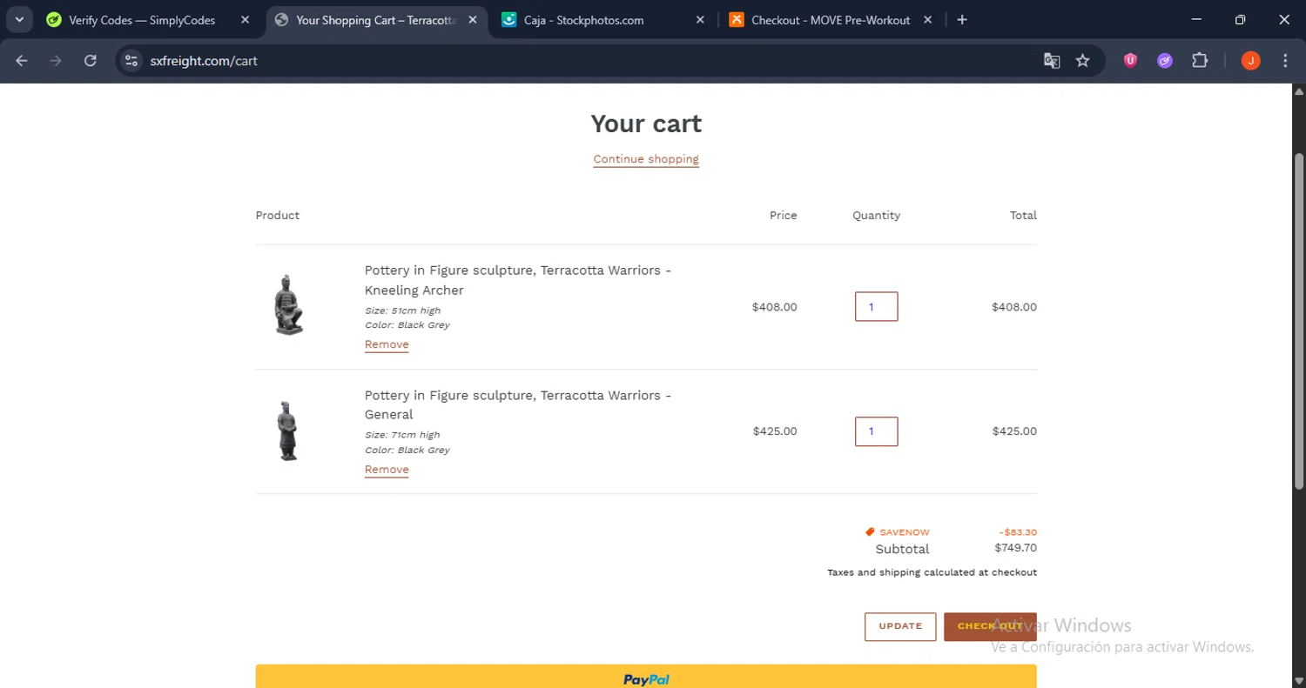Screen dimensions: 1306x688
Task: Close the Your Shopping Cart tab
Action: 473,20
